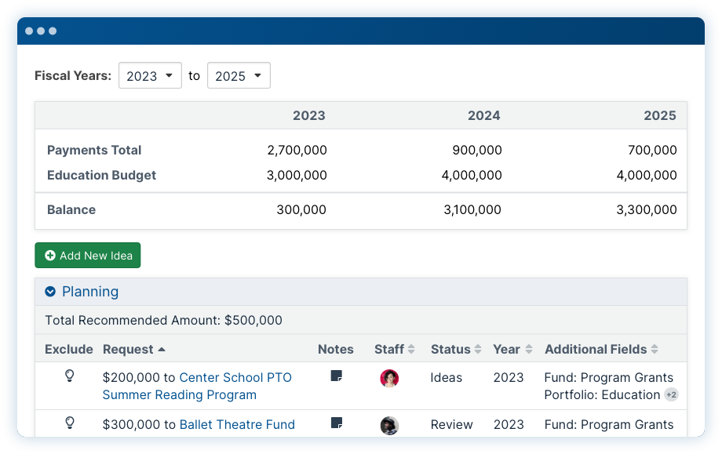Click staff avatar on Ballet Theatre Fund row
The height and width of the screenshot is (454, 722).
click(389, 426)
